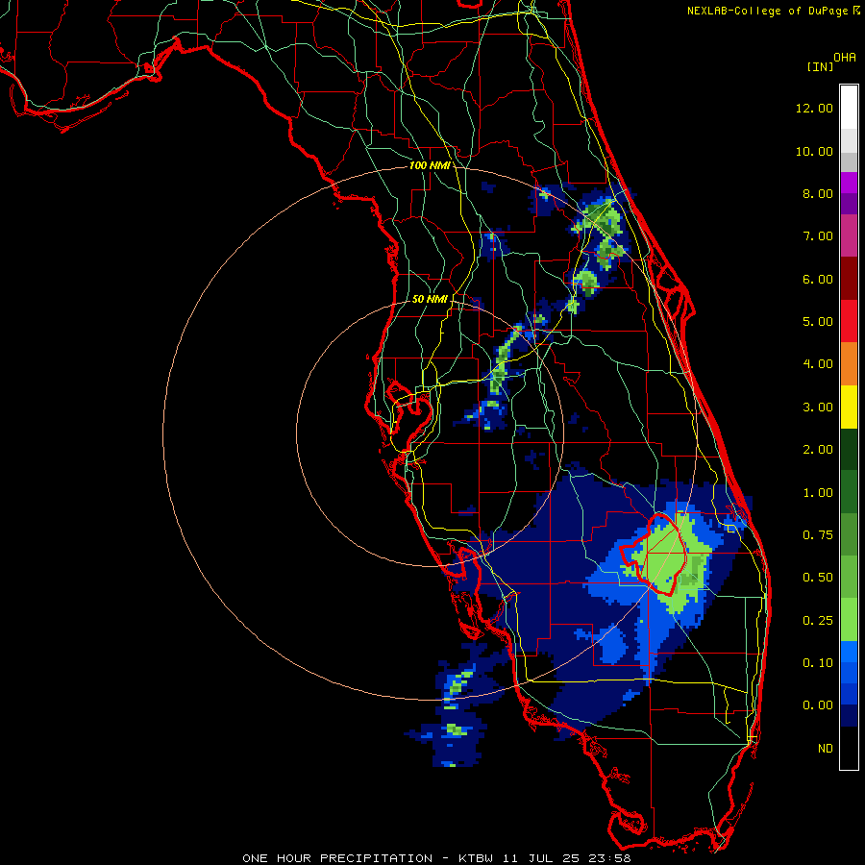Pick the dark red swatch above 6.00
This screenshot has width=865, height=865.
point(849,279)
